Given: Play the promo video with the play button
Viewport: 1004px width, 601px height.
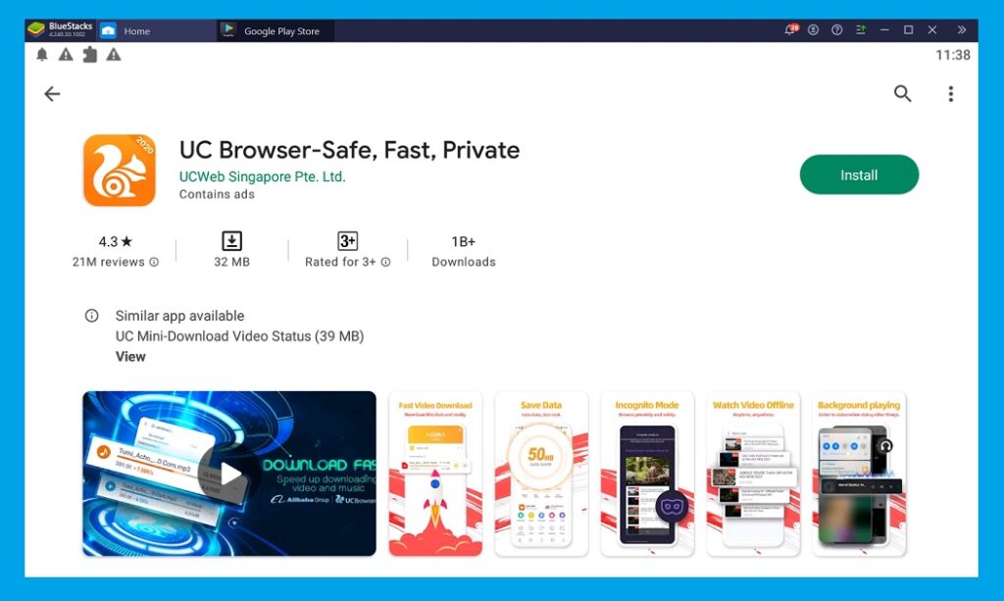Looking at the screenshot, I should pos(228,475).
